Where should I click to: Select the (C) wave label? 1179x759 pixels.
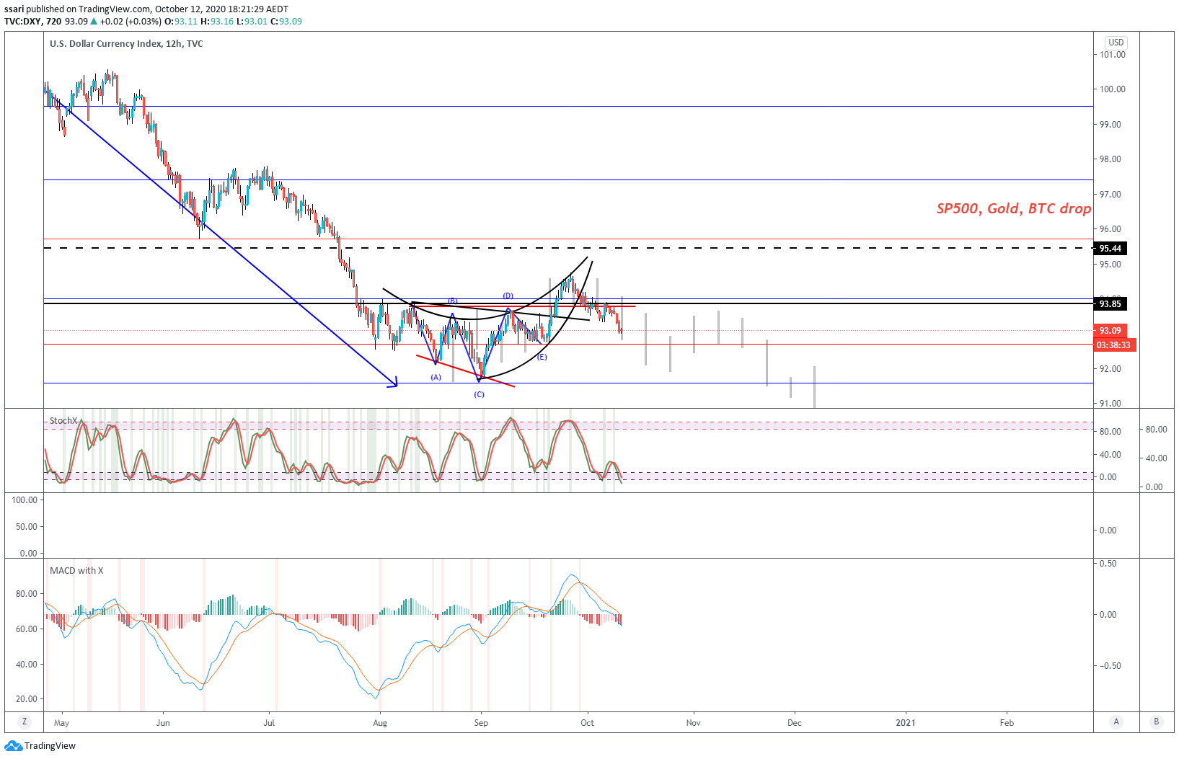(x=480, y=394)
